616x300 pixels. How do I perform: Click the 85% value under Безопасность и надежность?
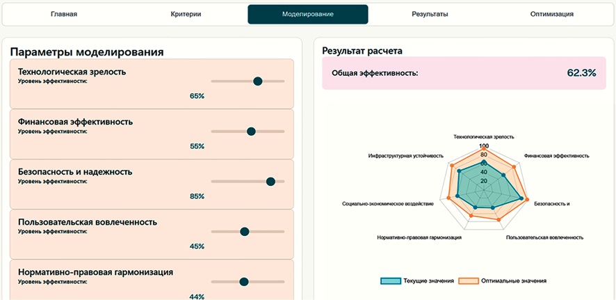coord(197,196)
